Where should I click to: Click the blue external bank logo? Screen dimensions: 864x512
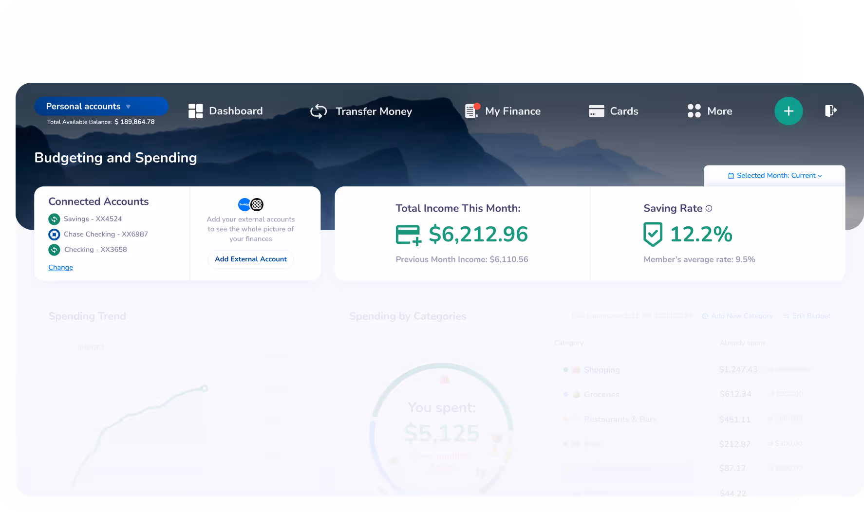click(244, 204)
